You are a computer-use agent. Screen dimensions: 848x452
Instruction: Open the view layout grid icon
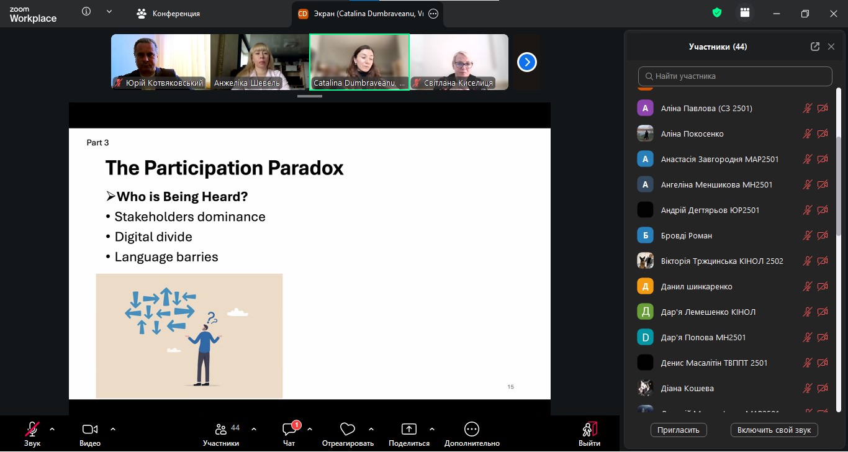pyautogui.click(x=745, y=13)
